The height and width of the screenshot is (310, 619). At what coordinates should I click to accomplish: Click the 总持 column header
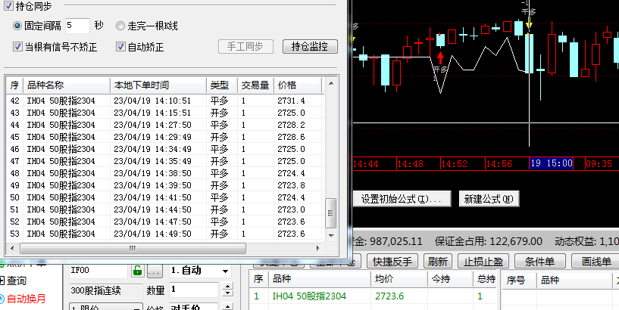(x=485, y=279)
